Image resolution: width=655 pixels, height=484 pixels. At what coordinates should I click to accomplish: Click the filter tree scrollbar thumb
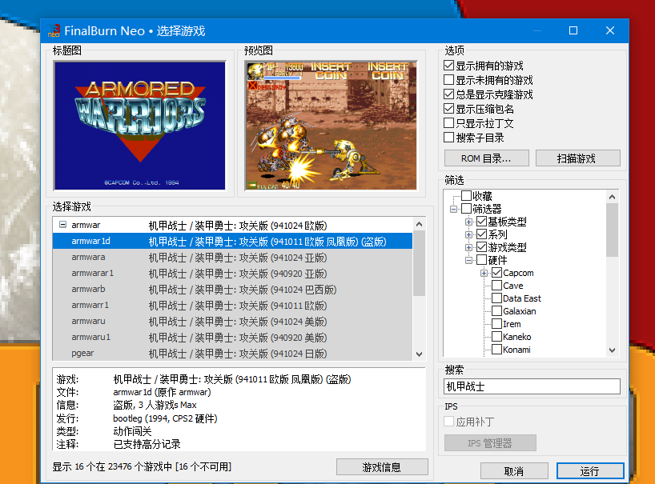pyautogui.click(x=612, y=230)
